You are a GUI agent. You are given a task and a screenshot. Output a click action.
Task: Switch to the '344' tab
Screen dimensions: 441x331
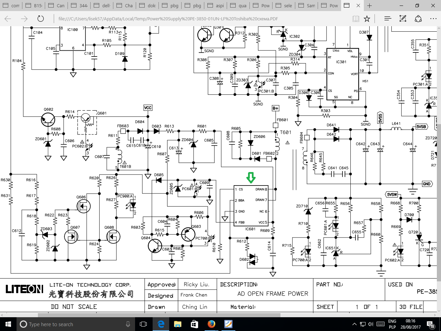pos(80,6)
